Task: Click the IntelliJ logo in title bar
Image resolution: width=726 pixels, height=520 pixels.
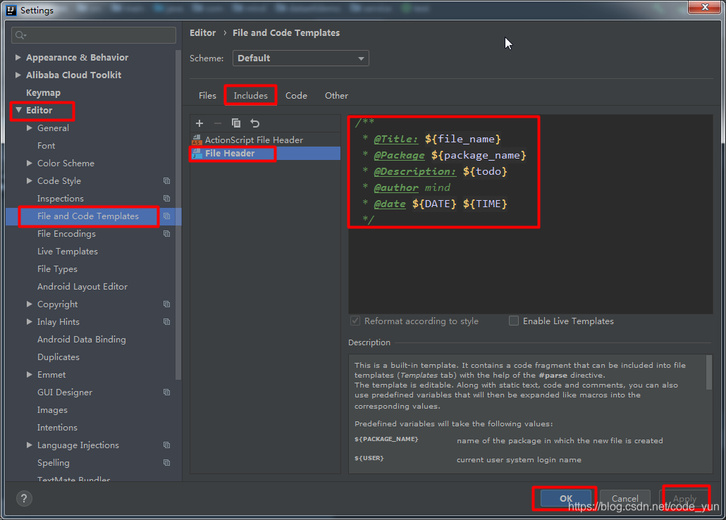Action: point(11,10)
